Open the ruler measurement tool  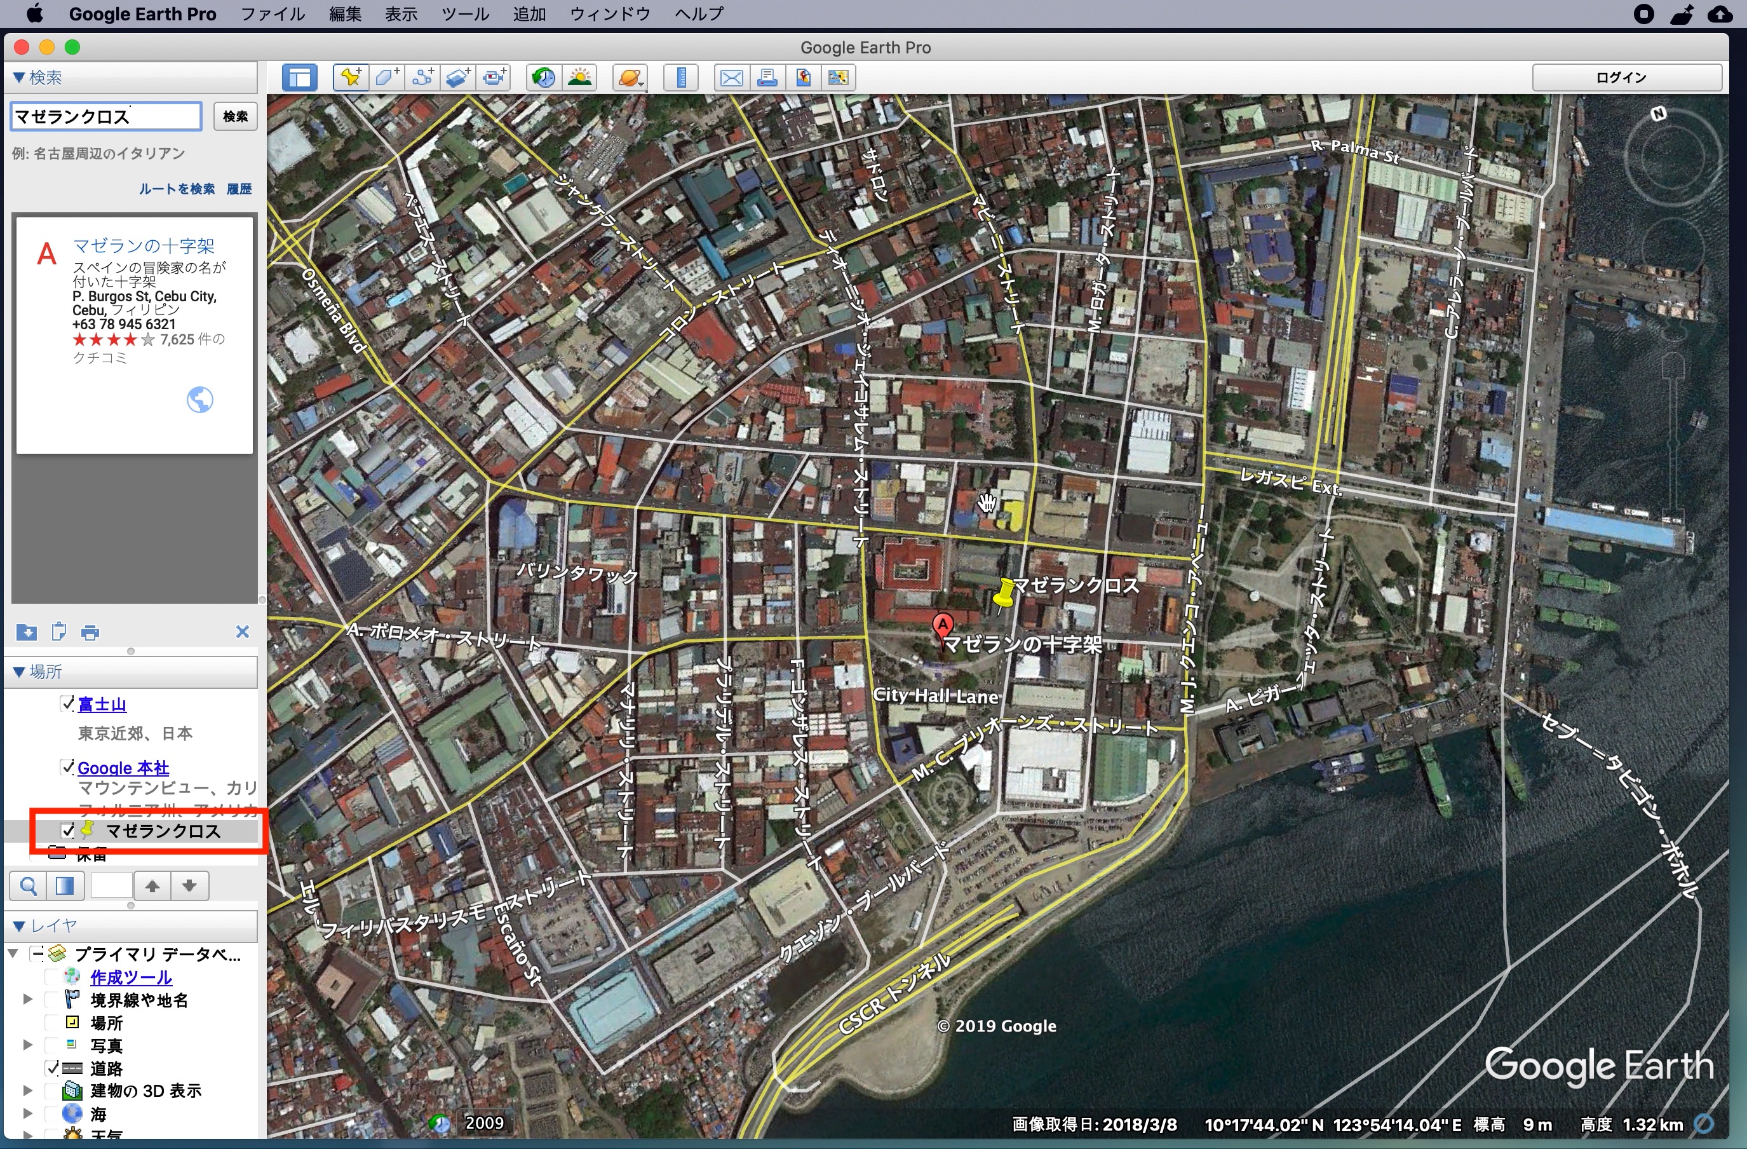click(681, 77)
